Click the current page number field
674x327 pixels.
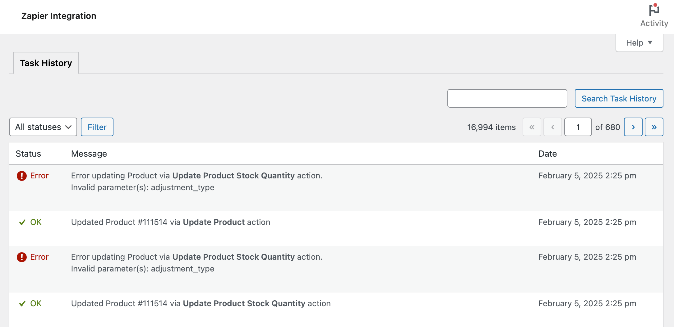pos(578,127)
